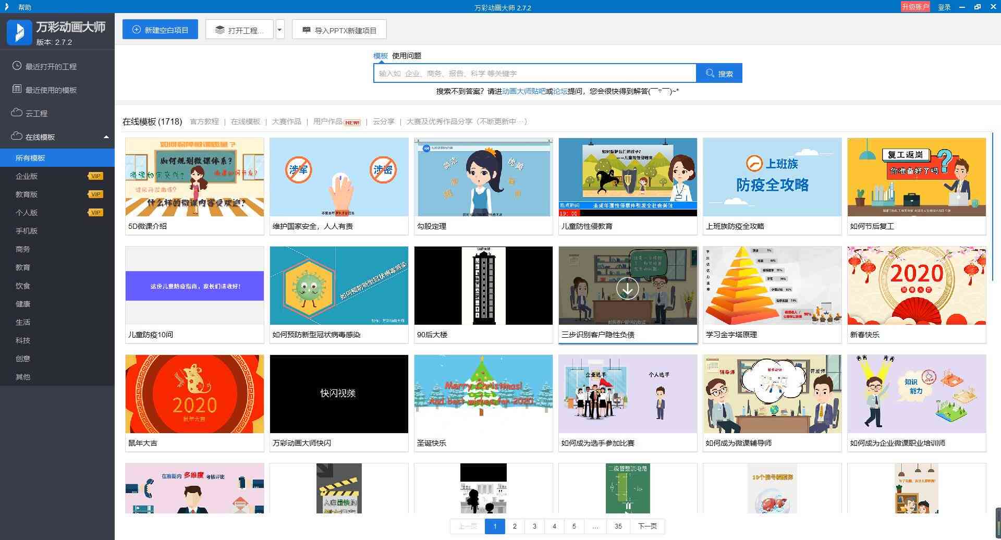The height and width of the screenshot is (540, 1001).
Task: Go to page 3 of templates
Action: pos(534,526)
